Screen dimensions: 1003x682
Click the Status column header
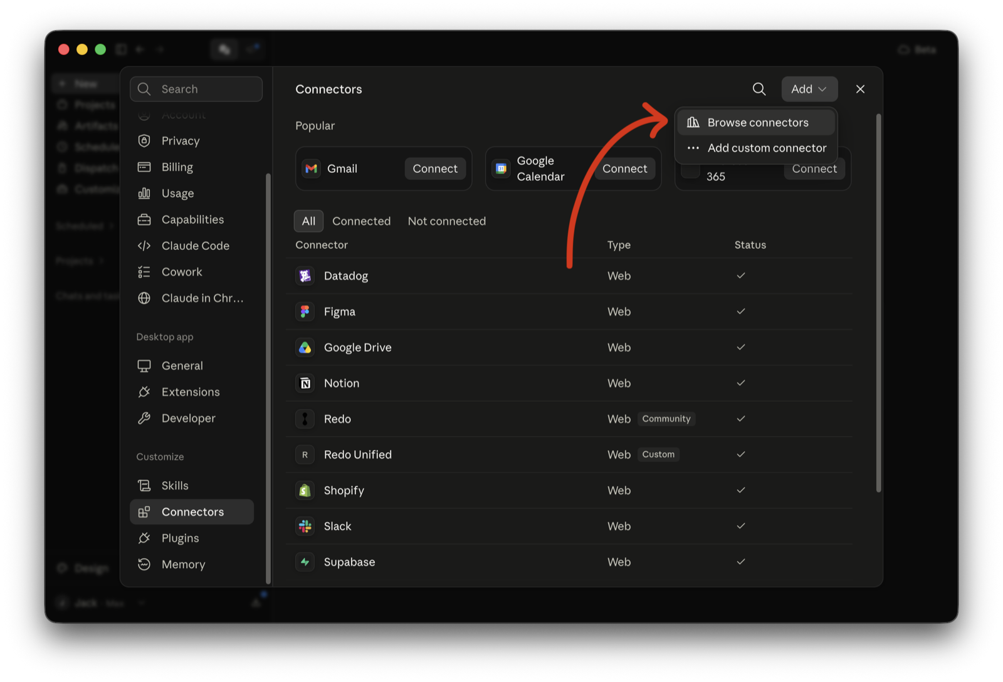(x=750, y=245)
